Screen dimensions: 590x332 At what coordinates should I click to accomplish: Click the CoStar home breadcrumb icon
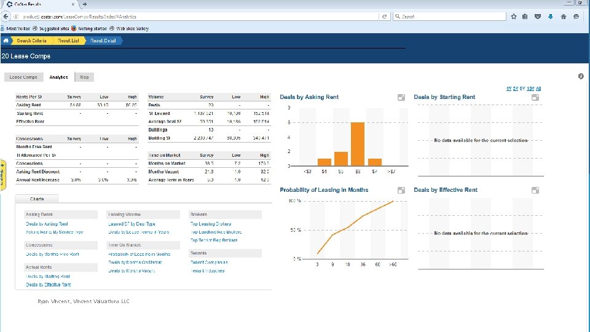6,41
